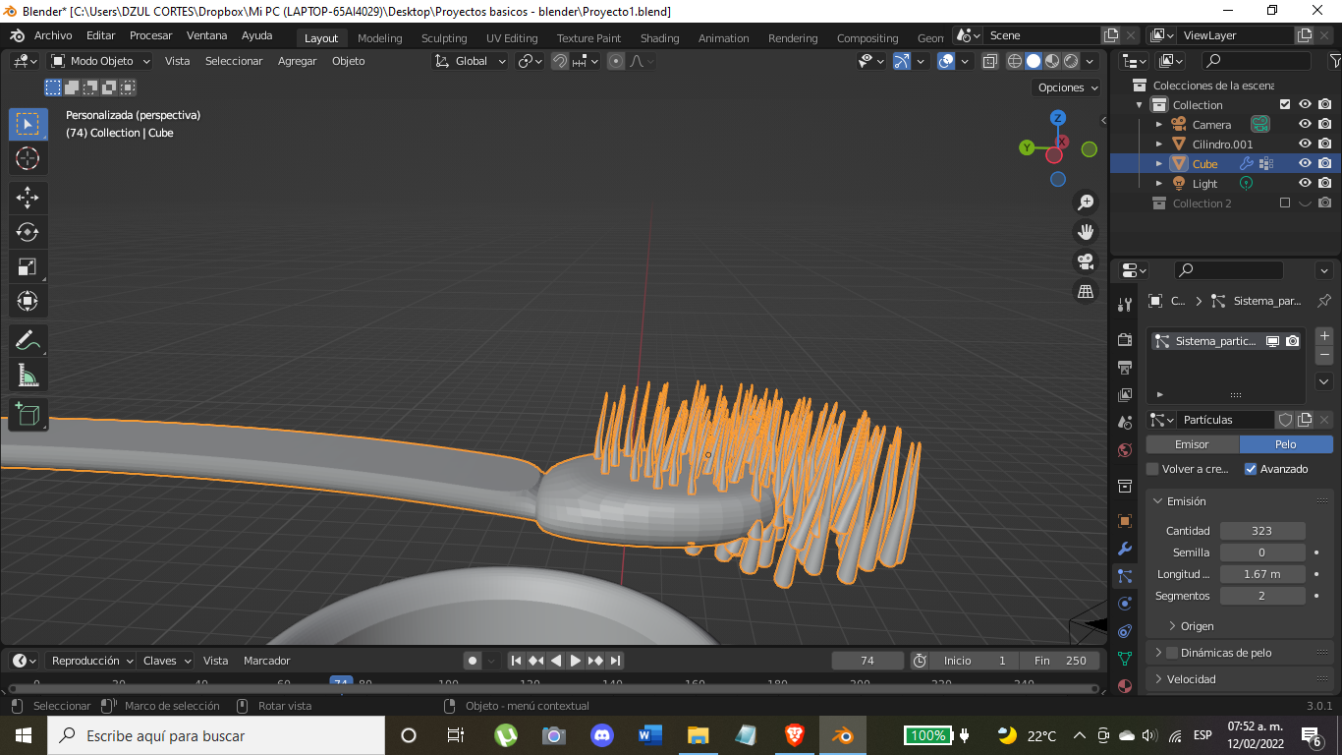Open File Explorer from the taskbar
The width and height of the screenshot is (1342, 755).
coord(698,734)
